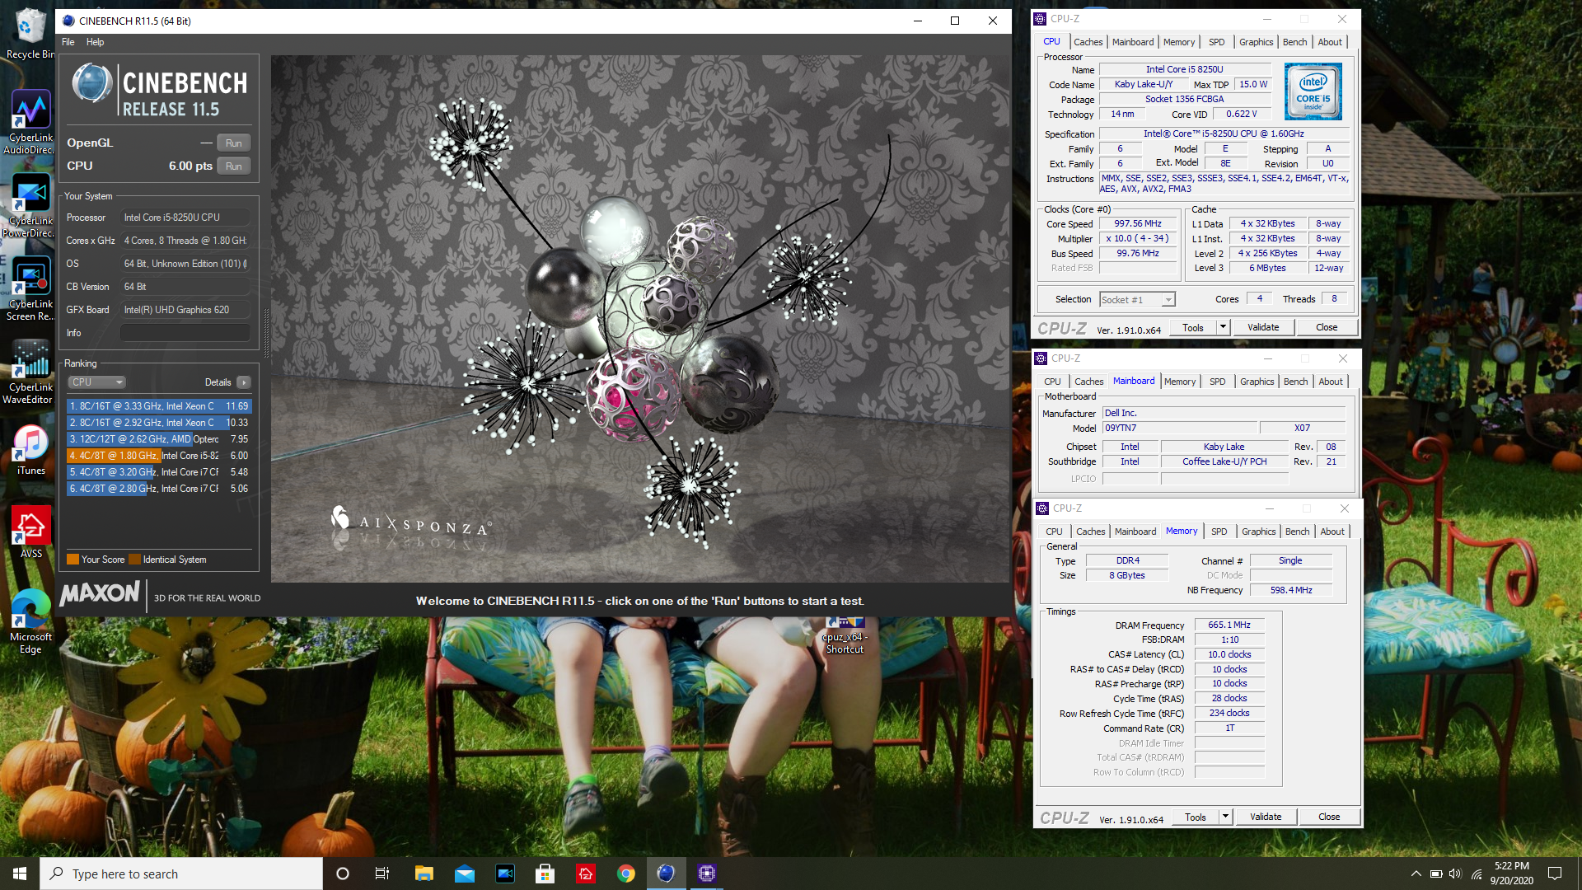Click the Windows Start button
This screenshot has height=890, width=1582.
(x=20, y=874)
